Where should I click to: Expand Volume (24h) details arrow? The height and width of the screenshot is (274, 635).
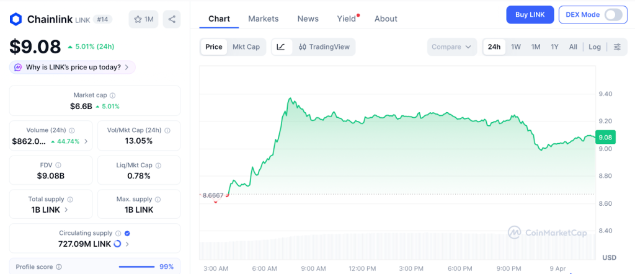(86, 141)
